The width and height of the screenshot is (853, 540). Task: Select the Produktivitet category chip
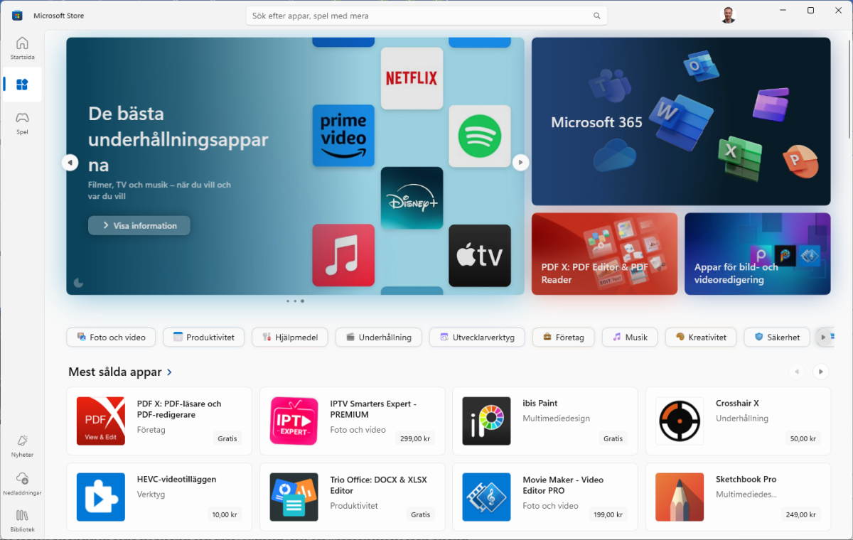[x=203, y=337]
